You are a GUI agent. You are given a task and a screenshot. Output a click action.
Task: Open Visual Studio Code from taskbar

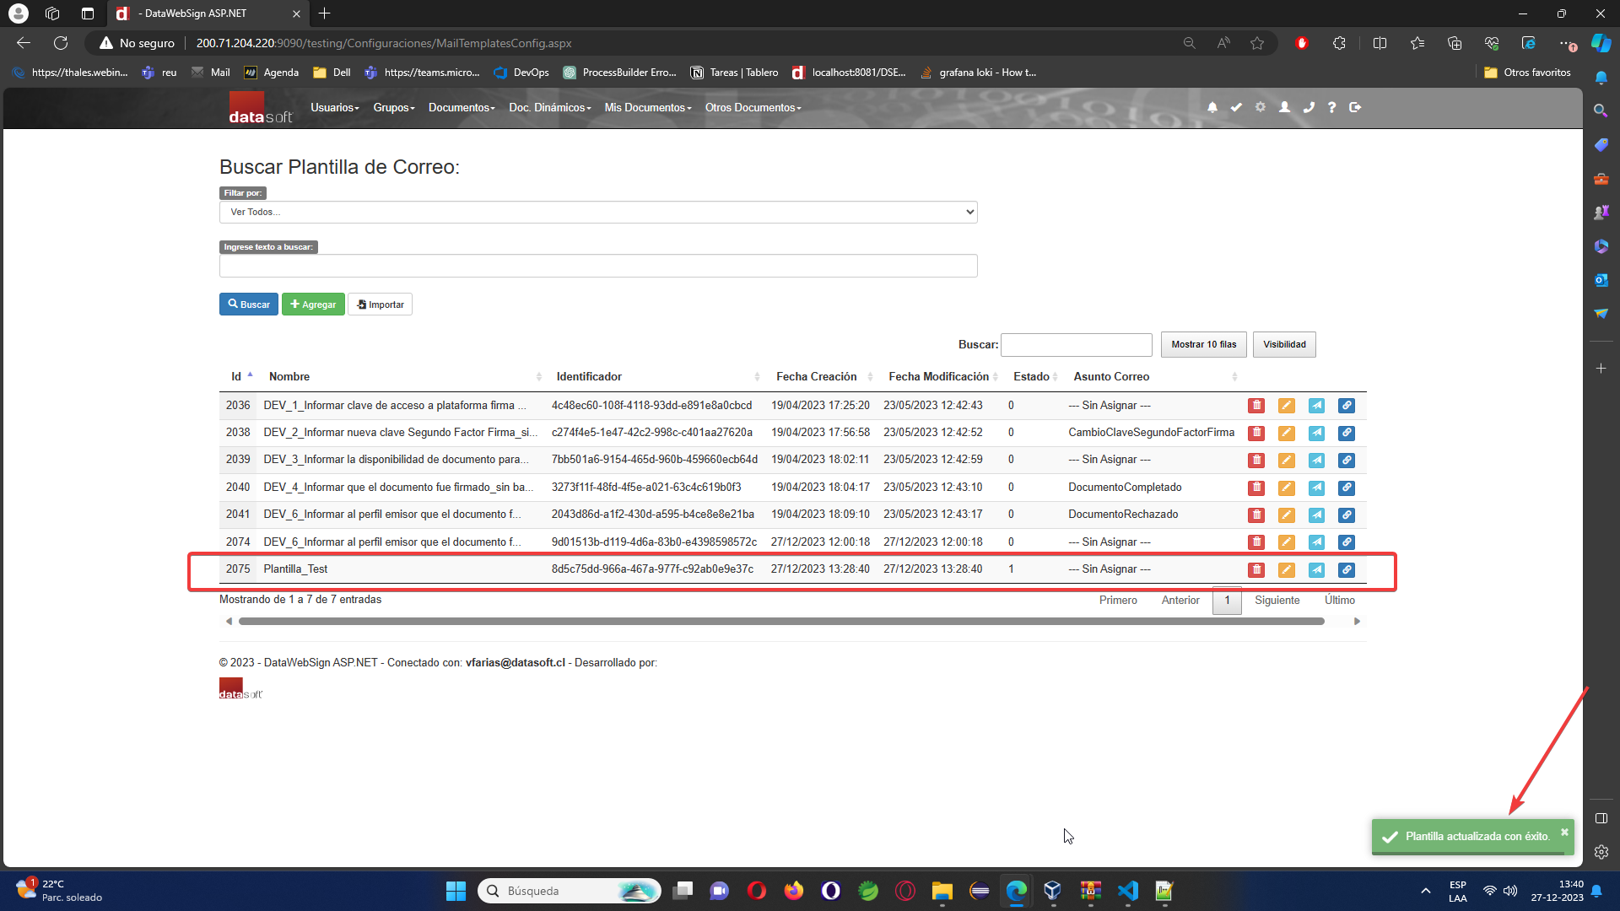coord(1127,891)
